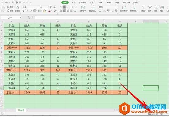This screenshot has width=169, height=117.
Task: Click the eraser clear formatting icon
Action: pyautogui.click(x=55, y=11)
